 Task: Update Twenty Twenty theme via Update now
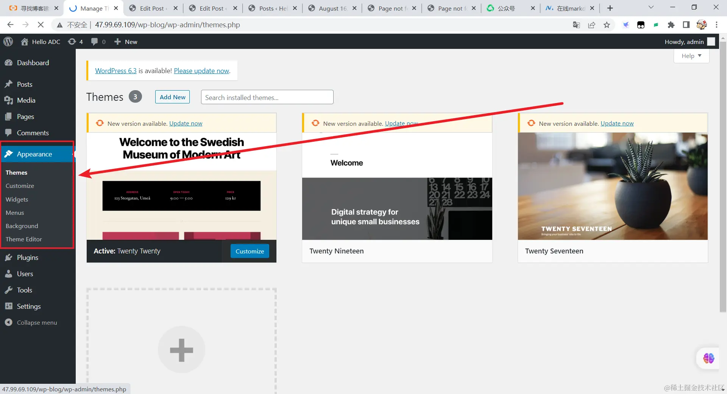pos(186,124)
